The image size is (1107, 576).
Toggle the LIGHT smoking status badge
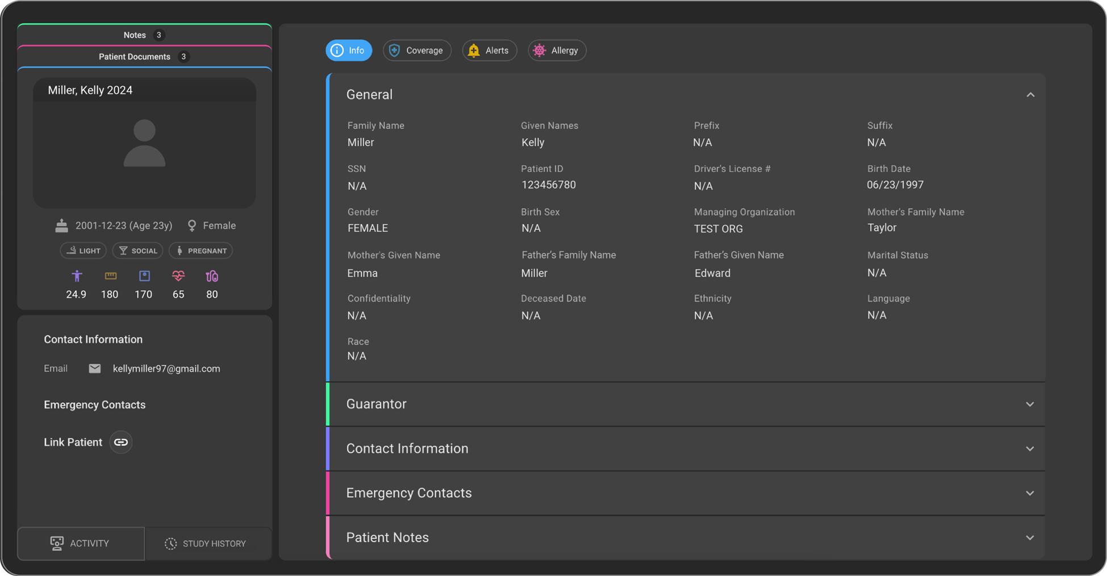[83, 250]
